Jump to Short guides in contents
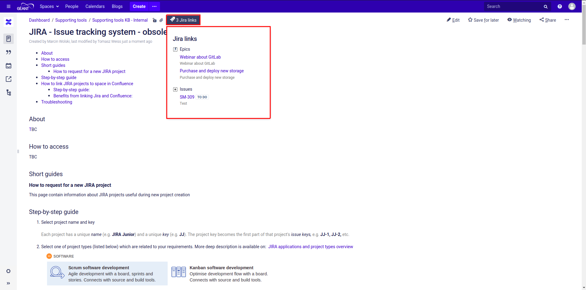The width and height of the screenshot is (586, 290). (53, 65)
